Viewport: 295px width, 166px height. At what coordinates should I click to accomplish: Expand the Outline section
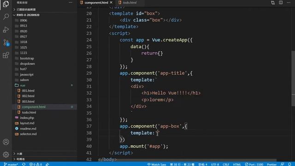pos(45,154)
